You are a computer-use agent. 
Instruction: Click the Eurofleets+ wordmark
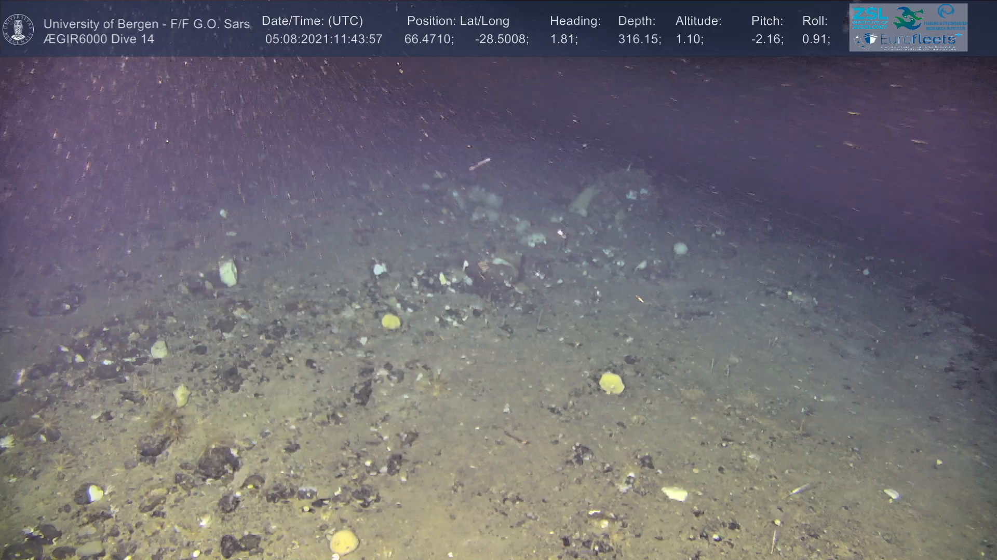(x=920, y=39)
